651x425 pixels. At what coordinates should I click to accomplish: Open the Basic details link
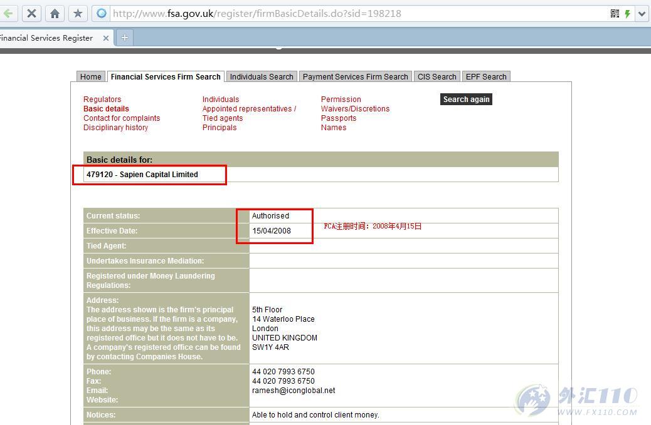tap(106, 108)
